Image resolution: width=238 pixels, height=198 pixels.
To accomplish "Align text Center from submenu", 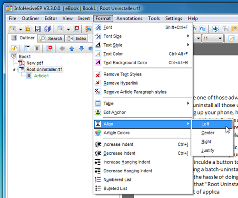I will tap(212, 133).
